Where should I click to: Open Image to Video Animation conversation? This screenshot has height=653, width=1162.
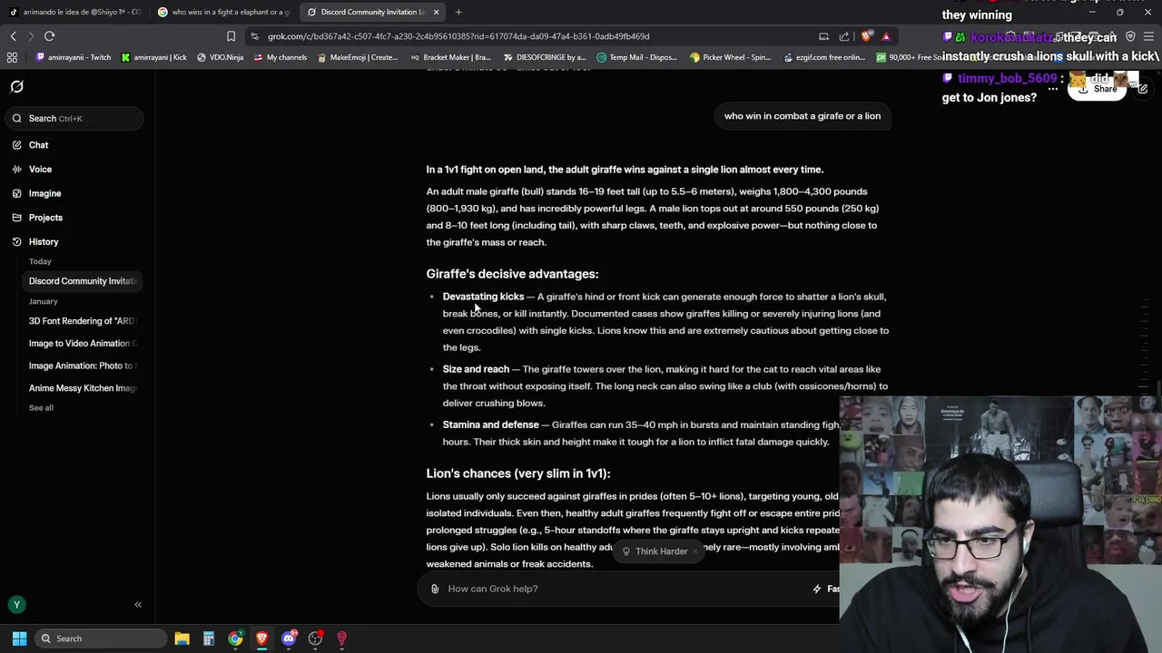[x=82, y=343]
